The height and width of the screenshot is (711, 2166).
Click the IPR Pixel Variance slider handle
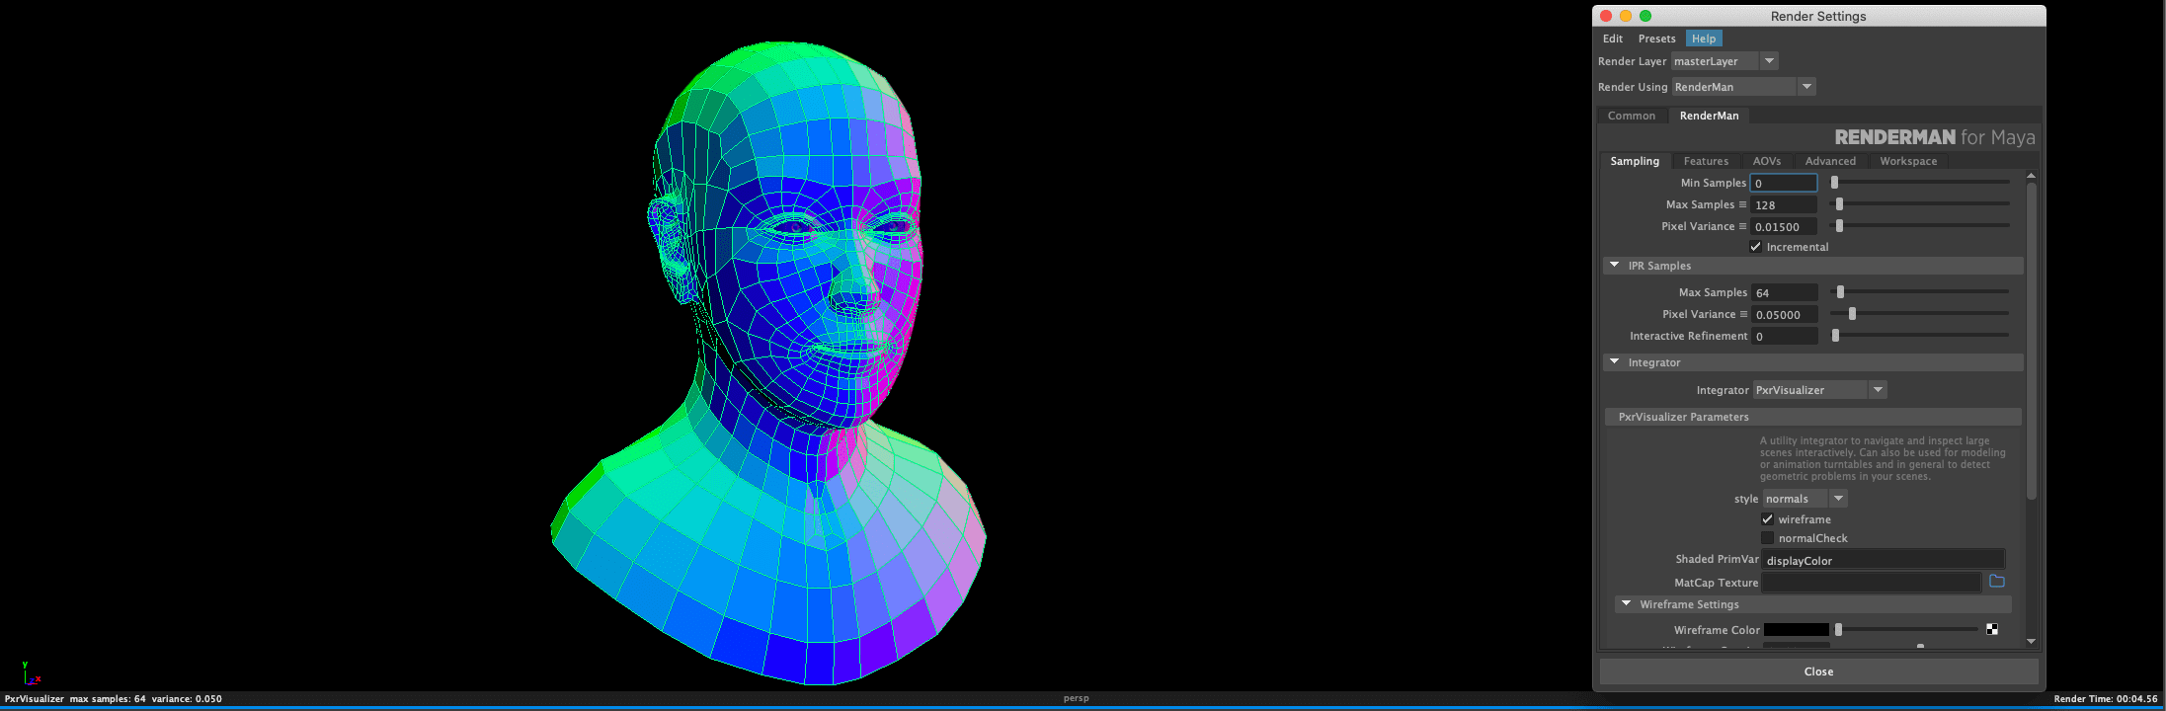pyautogui.click(x=1852, y=313)
